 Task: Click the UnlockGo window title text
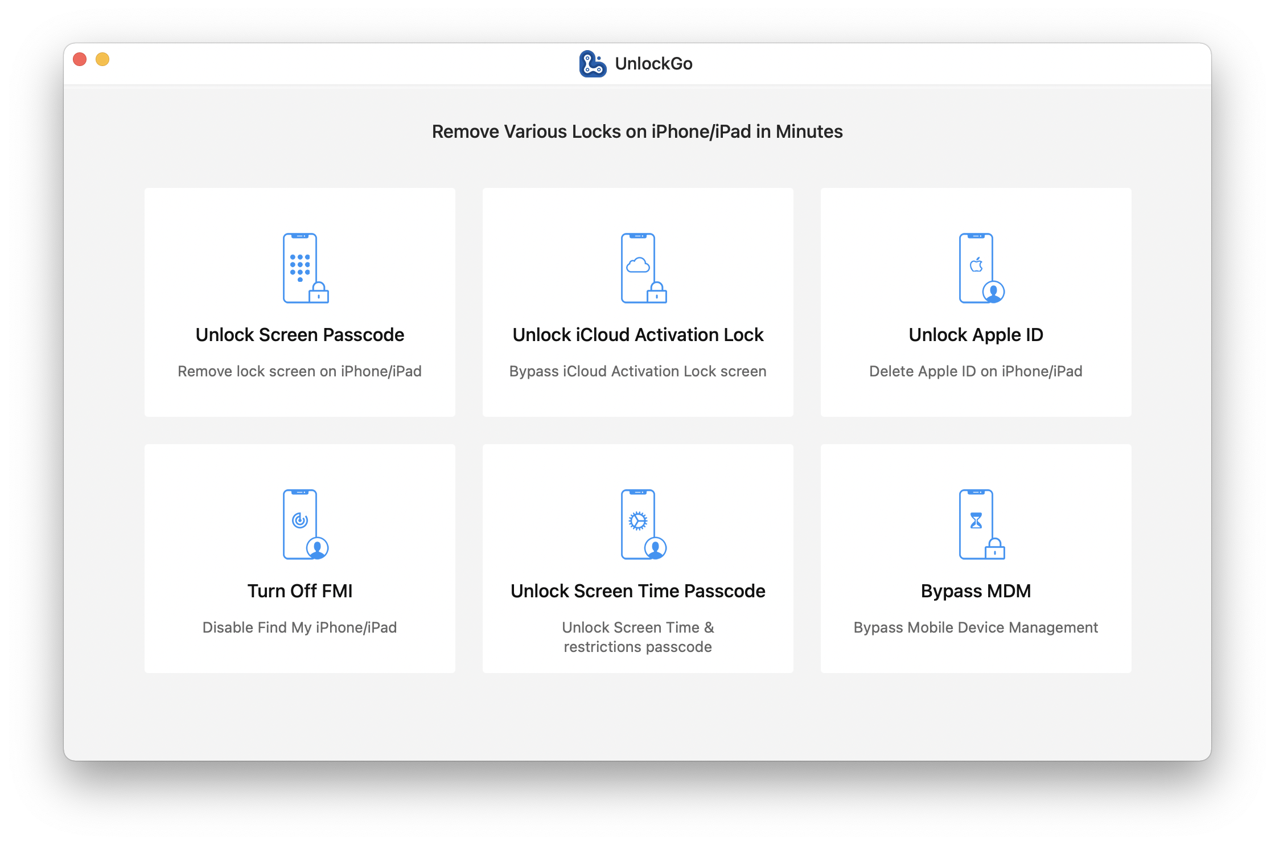coord(654,64)
